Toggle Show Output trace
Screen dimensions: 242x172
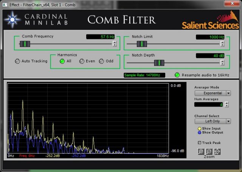(199, 133)
